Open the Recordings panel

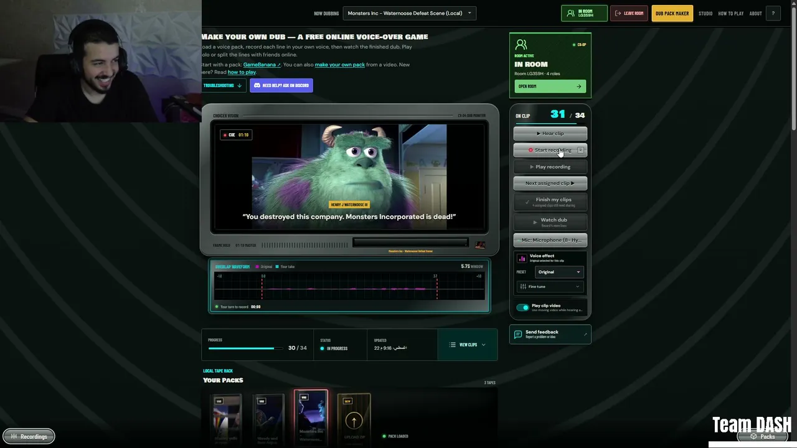[29, 437]
